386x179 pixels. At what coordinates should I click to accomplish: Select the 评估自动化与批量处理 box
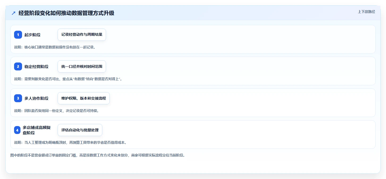[x=80, y=130]
